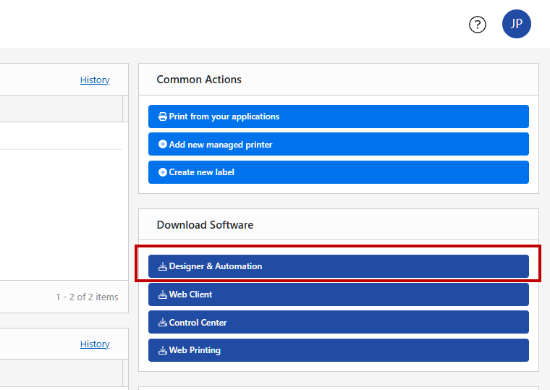Screen dimensions: 550x390
Task: Click the plus icon on Add new managed printer
Action: [x=162, y=144]
